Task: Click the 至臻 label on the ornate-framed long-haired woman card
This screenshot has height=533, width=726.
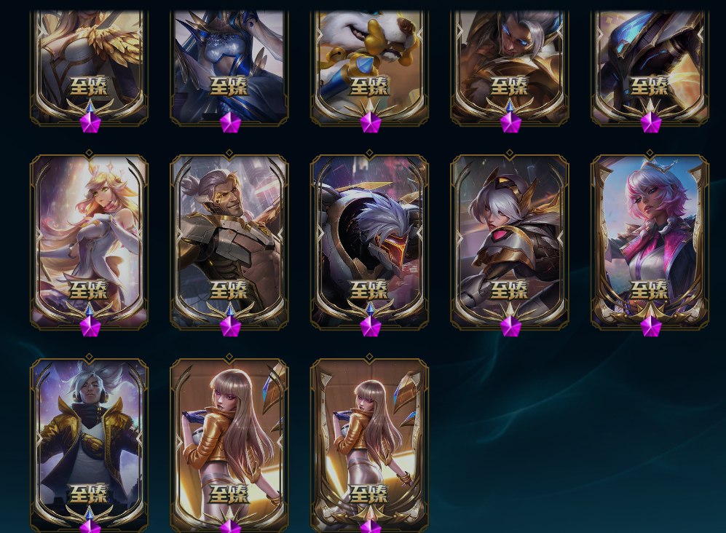Action: 368,494
